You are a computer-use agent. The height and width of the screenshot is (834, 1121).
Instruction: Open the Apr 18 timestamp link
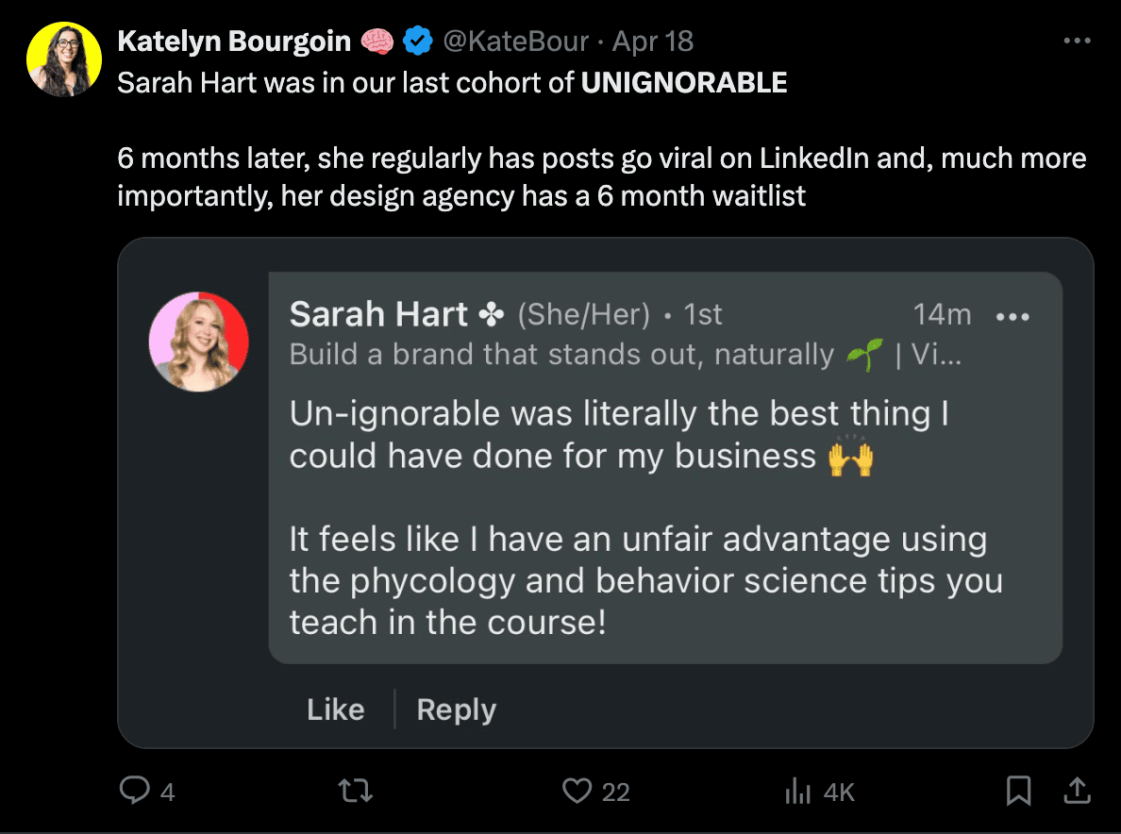pos(653,42)
